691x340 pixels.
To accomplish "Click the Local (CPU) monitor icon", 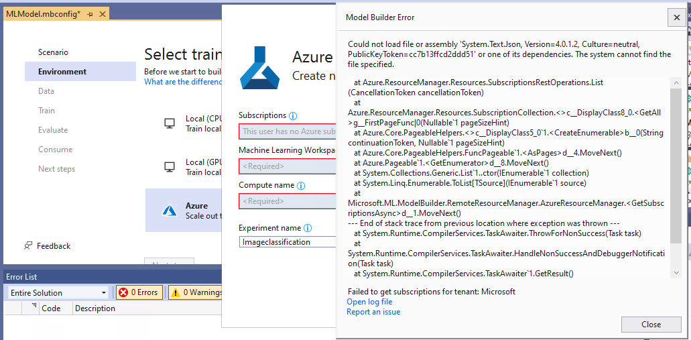I will click(x=169, y=123).
